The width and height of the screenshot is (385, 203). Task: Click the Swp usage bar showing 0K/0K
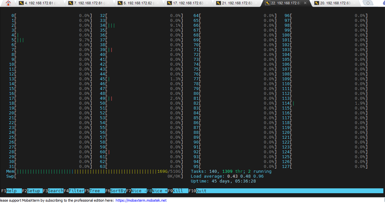(x=95, y=176)
